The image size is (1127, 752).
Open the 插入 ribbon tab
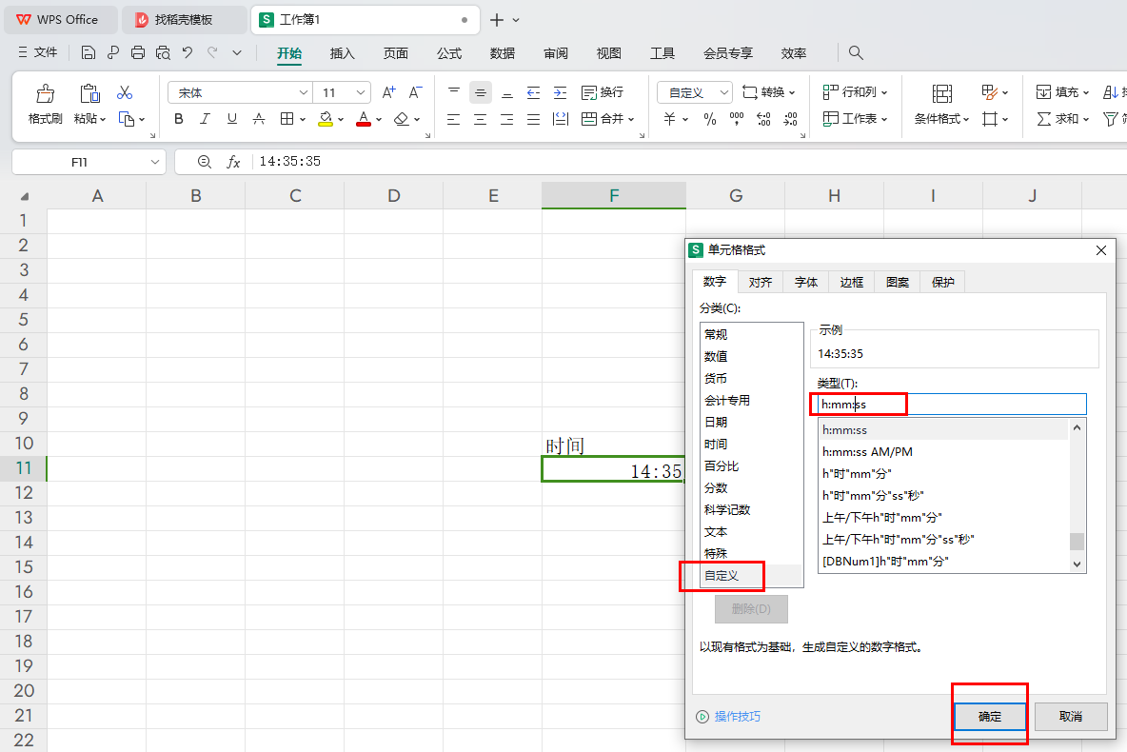click(x=342, y=53)
